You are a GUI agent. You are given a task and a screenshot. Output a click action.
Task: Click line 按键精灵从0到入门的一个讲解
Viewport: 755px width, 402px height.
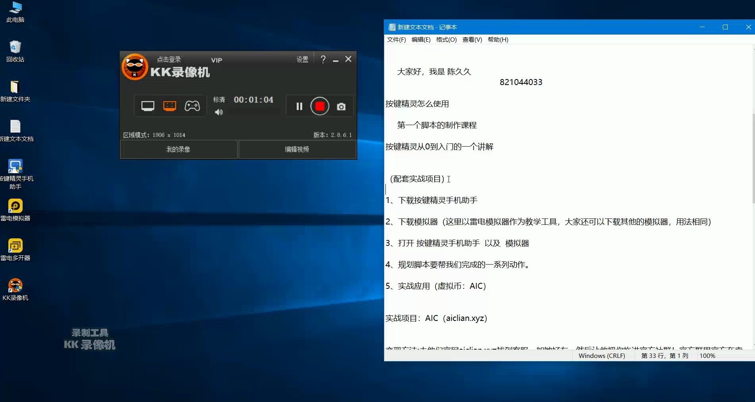439,147
